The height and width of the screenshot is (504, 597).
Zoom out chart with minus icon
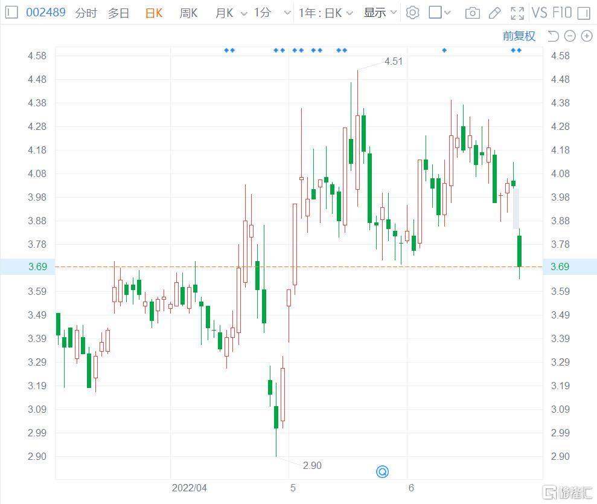tap(570, 36)
